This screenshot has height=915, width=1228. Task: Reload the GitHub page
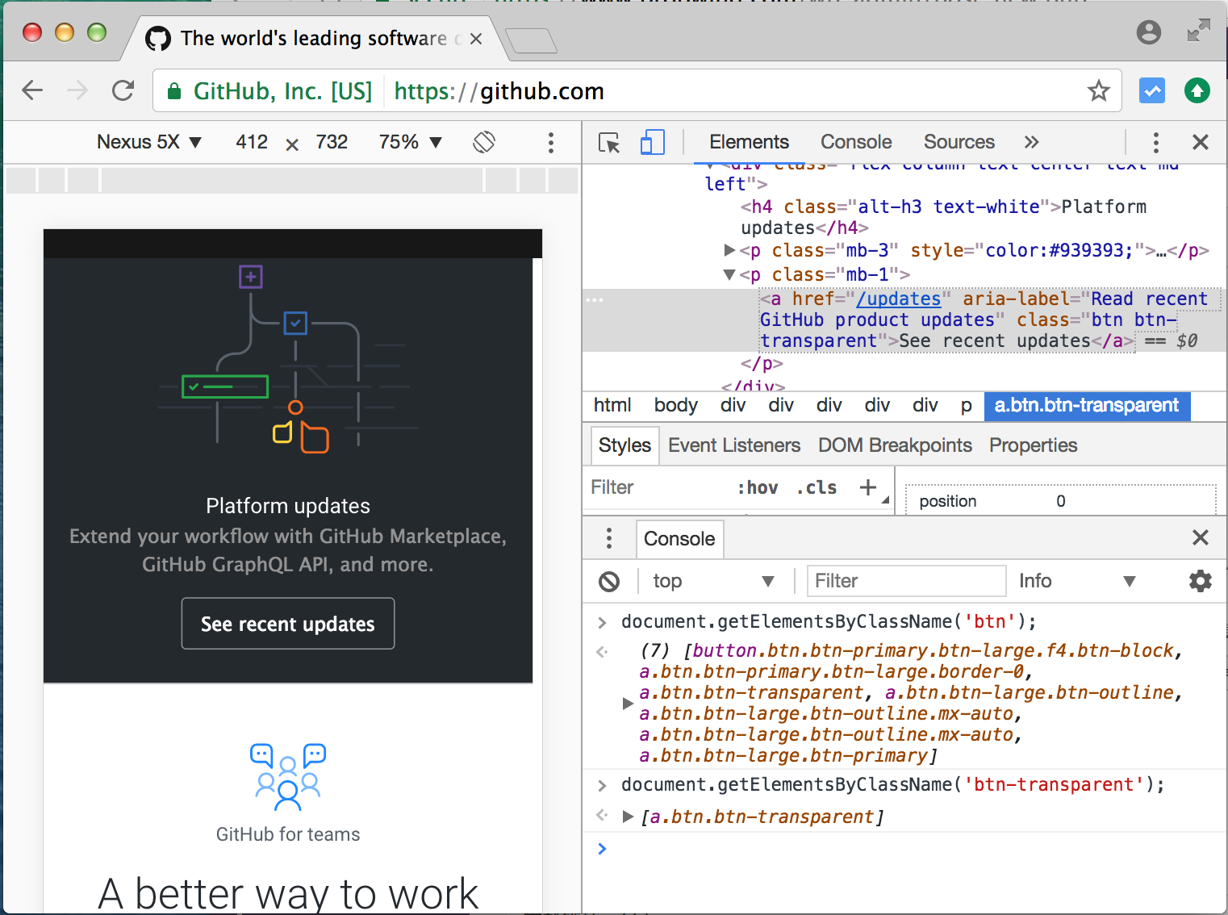123,90
